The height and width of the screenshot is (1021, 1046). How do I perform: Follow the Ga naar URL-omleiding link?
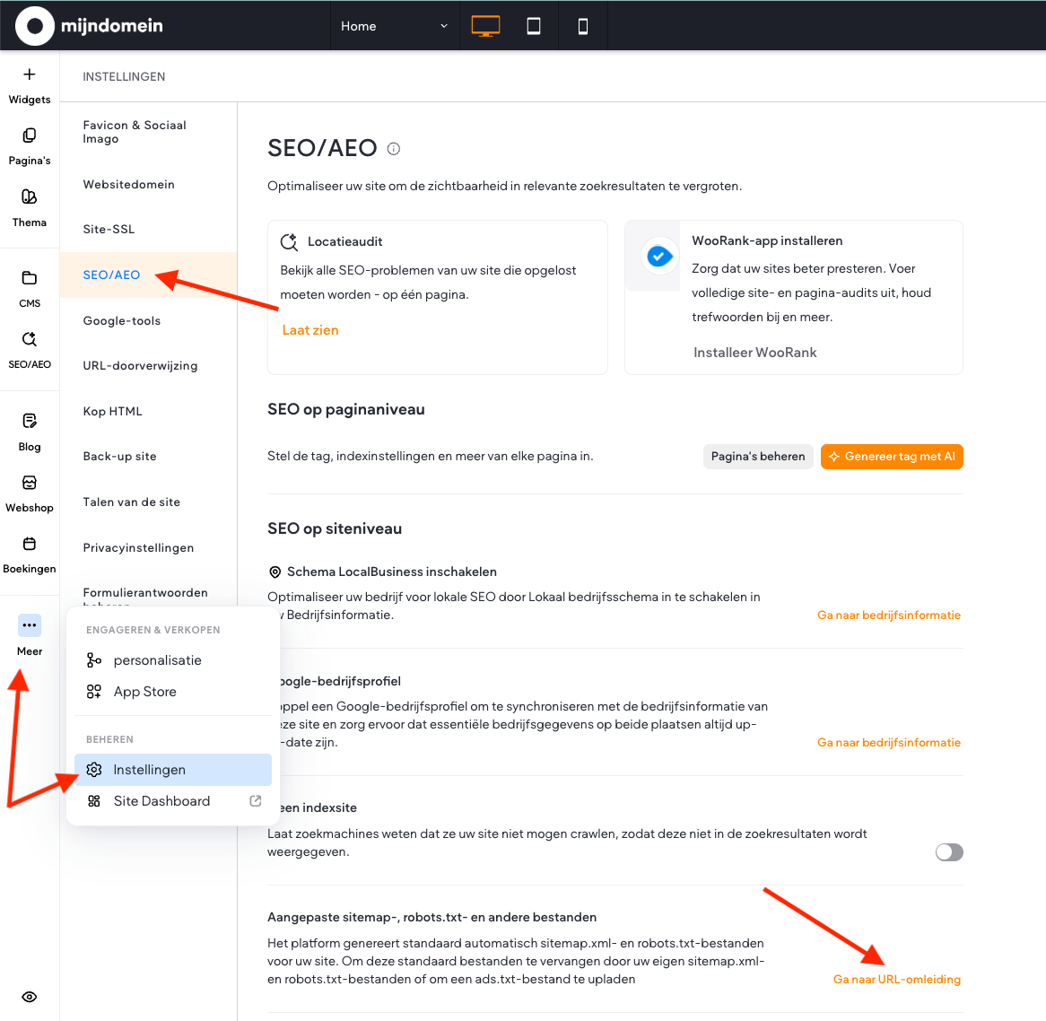pos(896,979)
